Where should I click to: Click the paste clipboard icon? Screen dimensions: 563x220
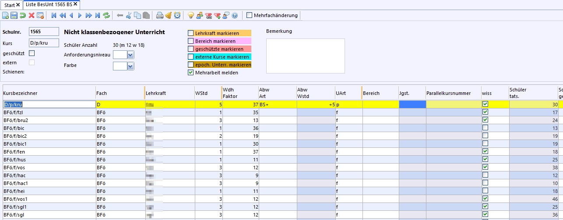146,15
